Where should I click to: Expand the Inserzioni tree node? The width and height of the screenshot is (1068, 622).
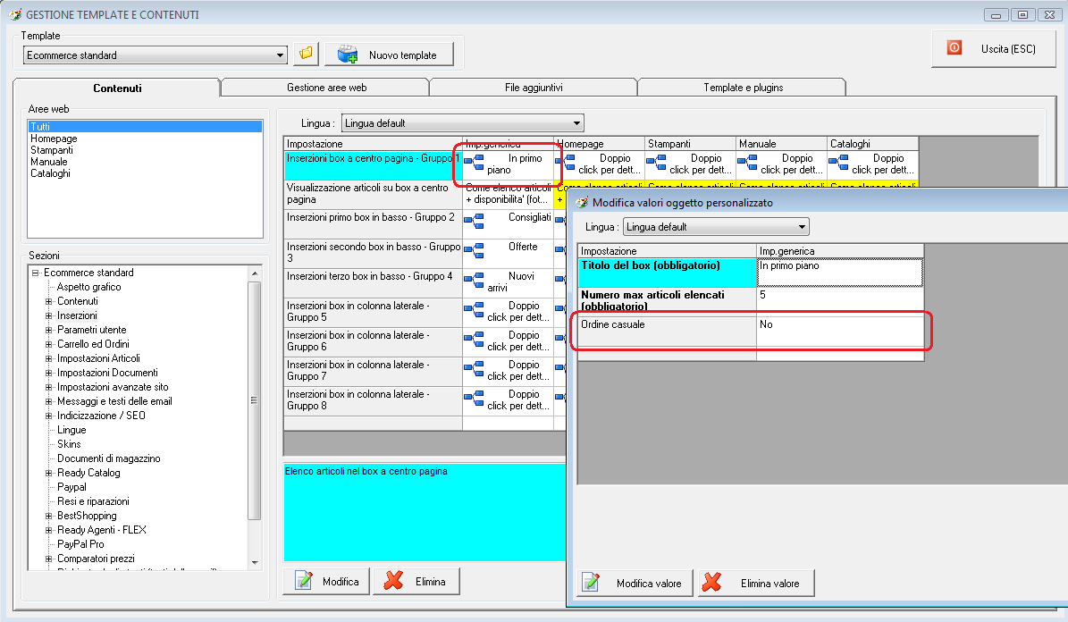[x=49, y=315]
